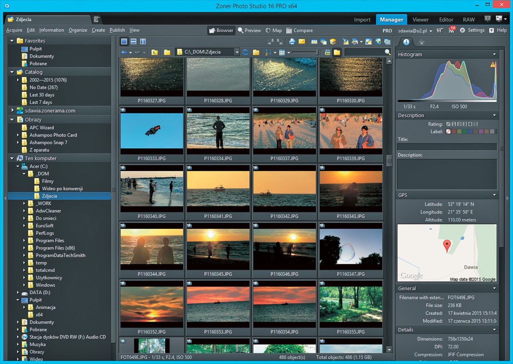Click the panorama book toolbar icon
Image resolution: width=513 pixels, height=364 pixels.
(x=314, y=41)
